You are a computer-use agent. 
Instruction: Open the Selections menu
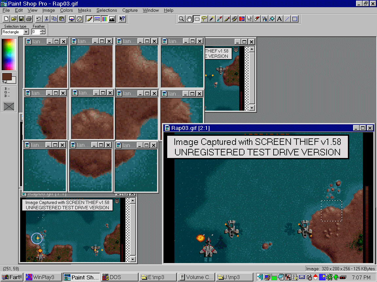(107, 10)
